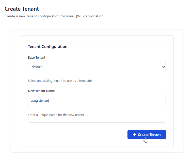Click the 'Create Tenant' text on blue button
This screenshot has width=194, height=168.
[149, 135]
